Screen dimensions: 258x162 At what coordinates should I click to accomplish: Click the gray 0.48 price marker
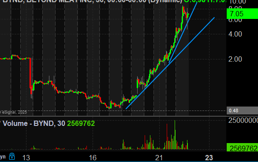click(x=242, y=110)
